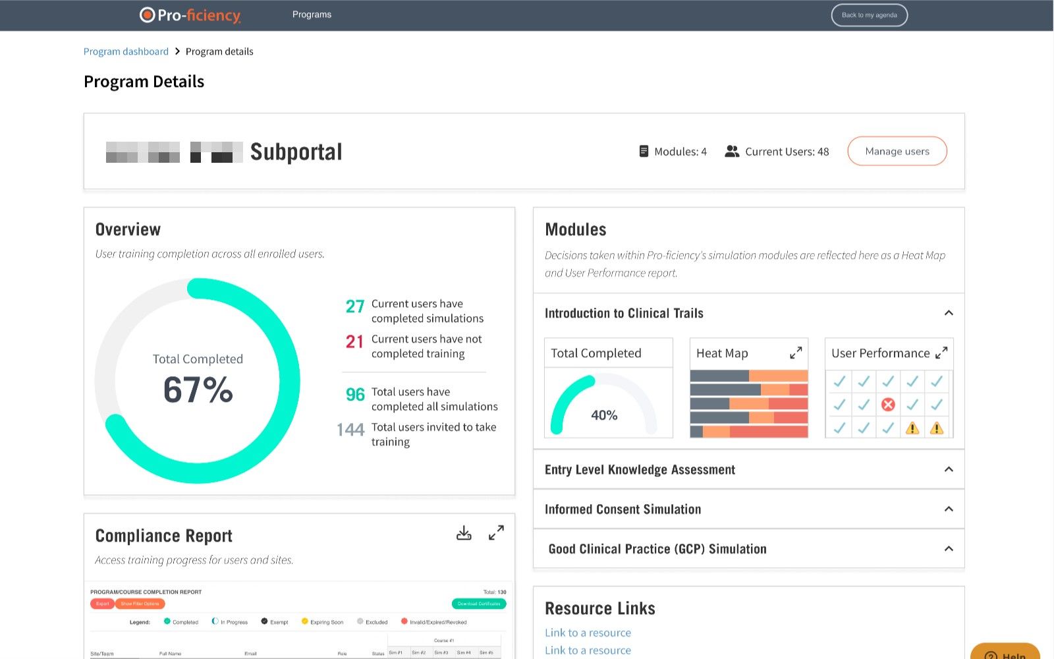Screen dimensions: 1054x659
Task: Open the Heat Map in full view
Action: pyautogui.click(x=796, y=352)
